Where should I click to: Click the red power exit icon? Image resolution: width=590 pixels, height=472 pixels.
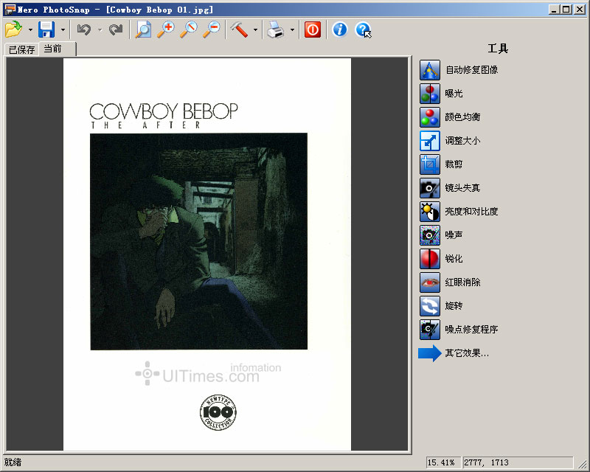(313, 29)
